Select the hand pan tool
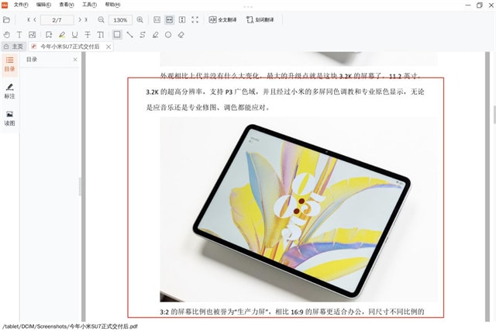Viewport: 496px width, 331px height. 7,35
